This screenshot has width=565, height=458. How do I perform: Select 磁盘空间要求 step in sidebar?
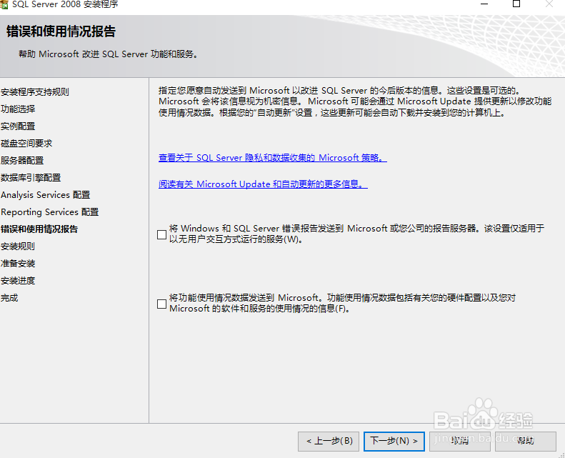click(26, 144)
